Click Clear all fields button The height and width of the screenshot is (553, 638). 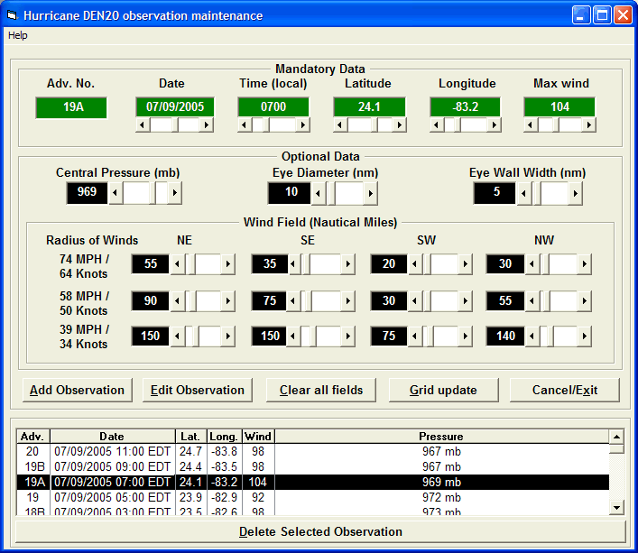pos(320,390)
